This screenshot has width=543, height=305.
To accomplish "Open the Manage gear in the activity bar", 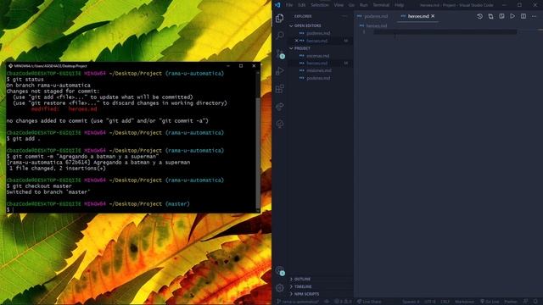I will pos(279,288).
